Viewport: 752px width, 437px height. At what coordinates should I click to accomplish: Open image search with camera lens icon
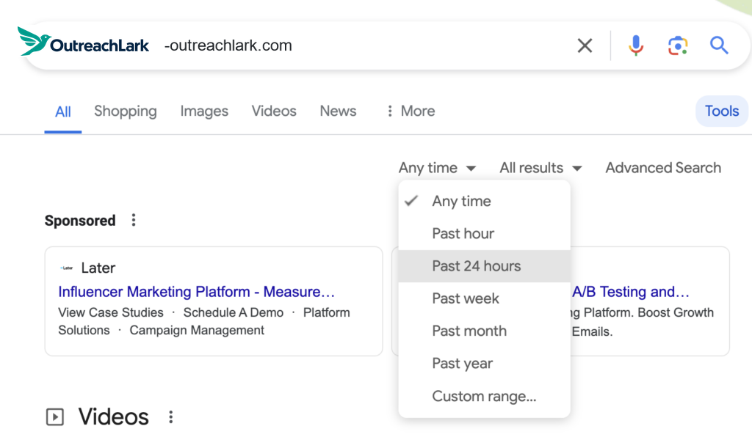[x=678, y=45]
